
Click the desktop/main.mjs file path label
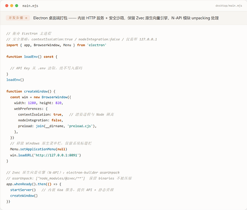point(229,6)
